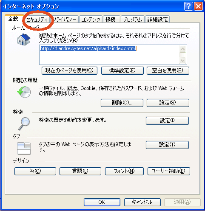Image resolution: width=205 pixels, height=211 pixels.
Task: Click the 標準設定 button
Action: coord(122,70)
